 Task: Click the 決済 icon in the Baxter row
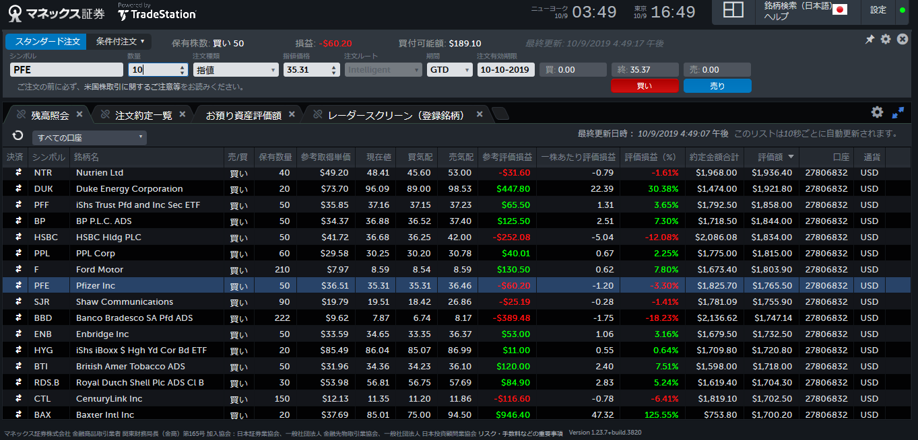18,415
